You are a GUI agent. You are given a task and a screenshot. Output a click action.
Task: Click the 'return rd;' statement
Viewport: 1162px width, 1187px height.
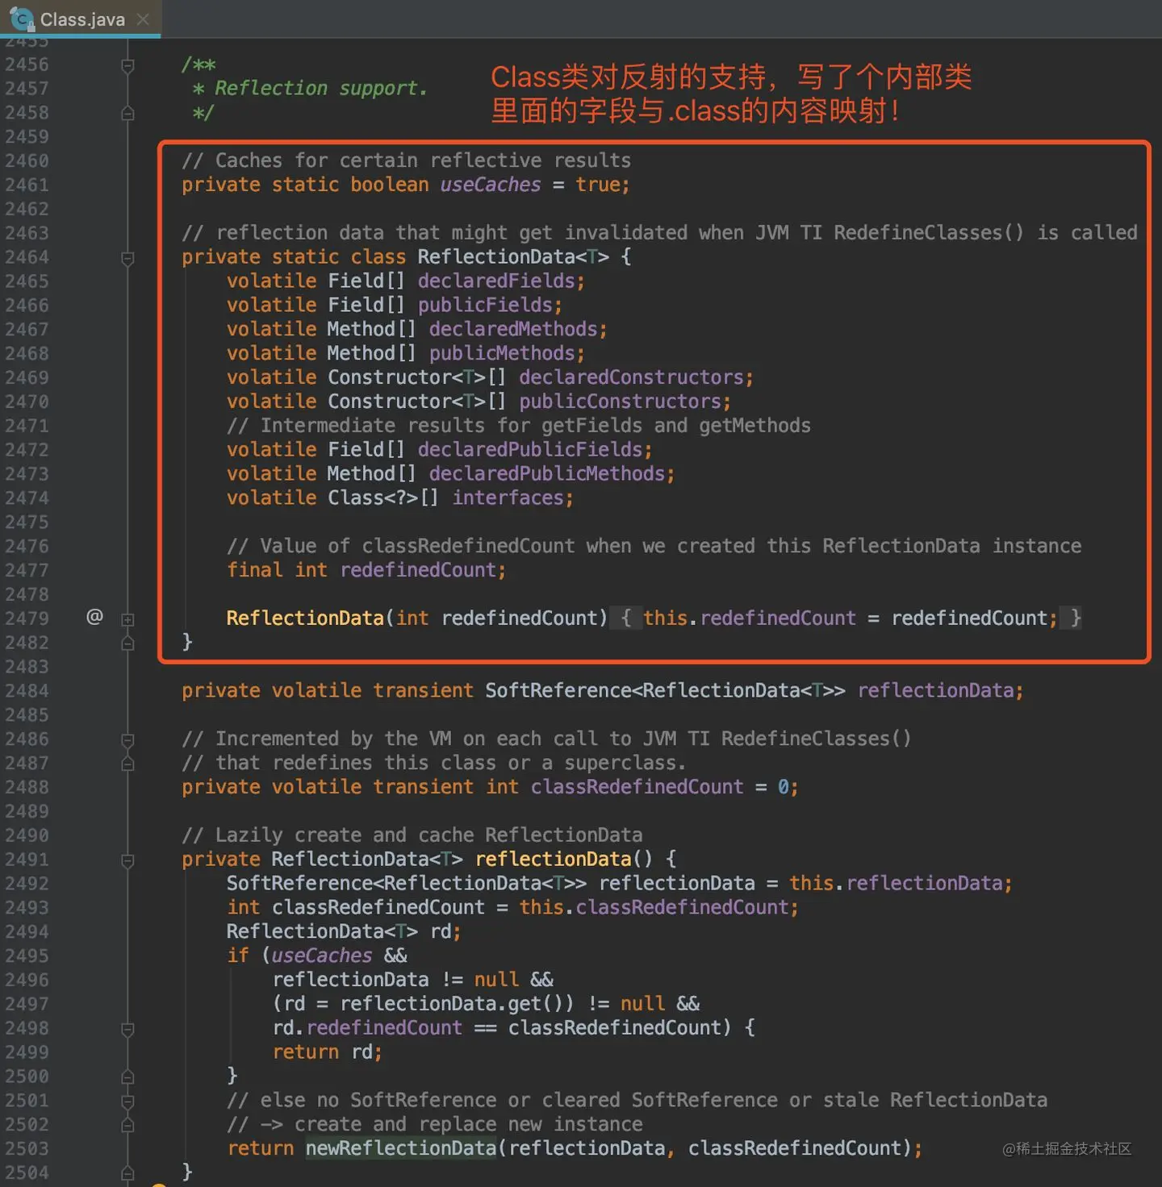(x=328, y=1052)
